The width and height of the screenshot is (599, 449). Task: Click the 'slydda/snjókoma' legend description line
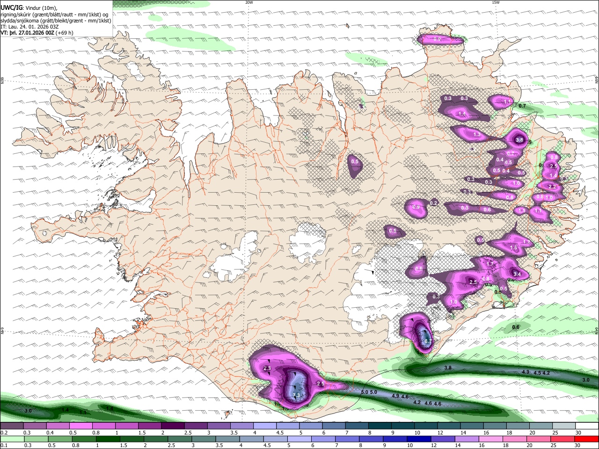pos(56,21)
